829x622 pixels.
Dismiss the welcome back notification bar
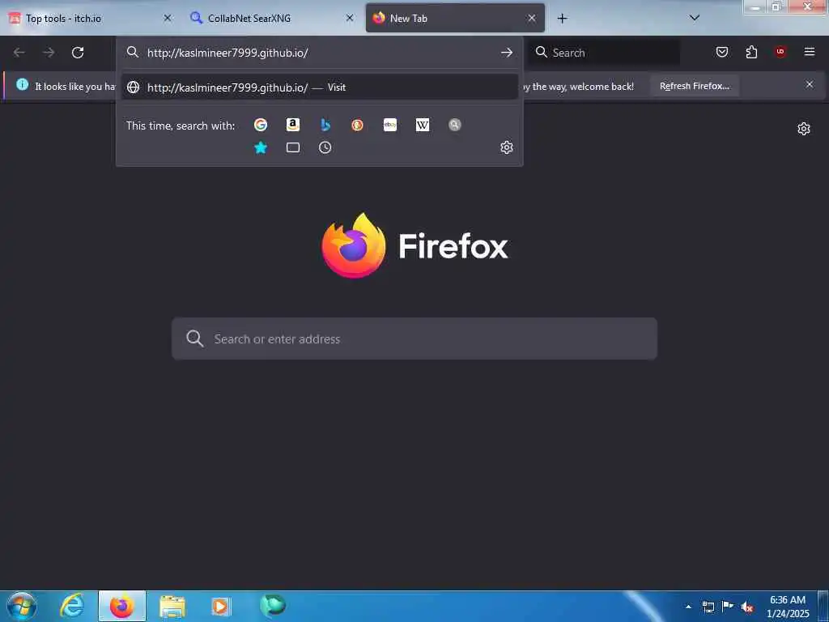[x=810, y=84]
